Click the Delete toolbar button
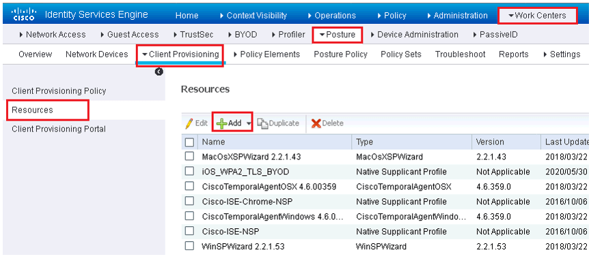Screen dimensions: 591x261 327,123
